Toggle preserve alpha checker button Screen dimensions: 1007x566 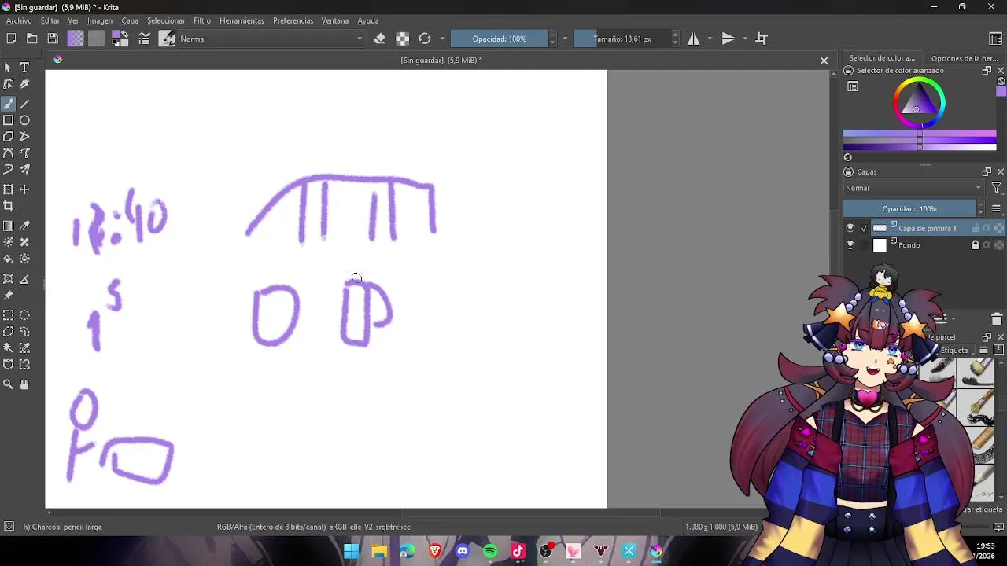coord(402,39)
